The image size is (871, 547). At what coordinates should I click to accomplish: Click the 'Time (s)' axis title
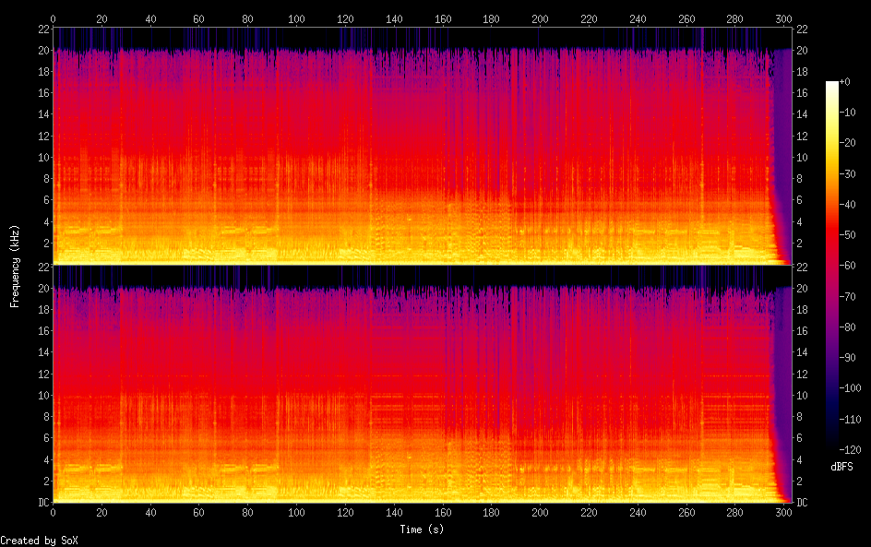point(422,529)
